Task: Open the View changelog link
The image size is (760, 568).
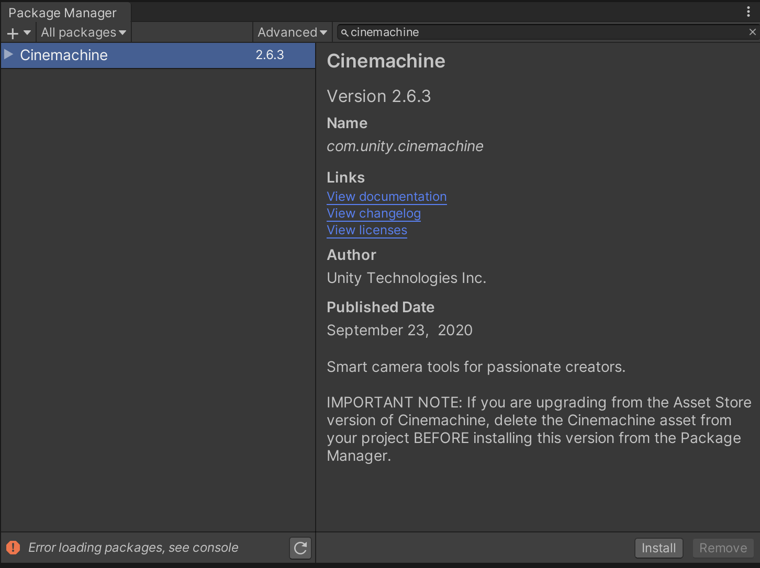Action: point(374,213)
